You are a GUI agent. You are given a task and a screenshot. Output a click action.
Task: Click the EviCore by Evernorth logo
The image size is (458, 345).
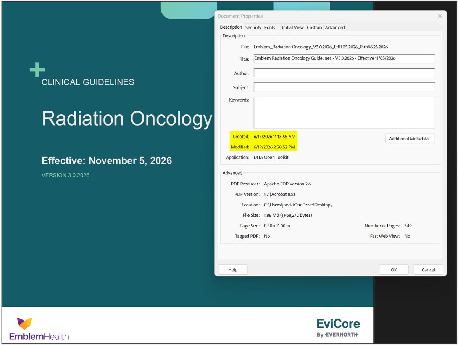pyautogui.click(x=338, y=328)
